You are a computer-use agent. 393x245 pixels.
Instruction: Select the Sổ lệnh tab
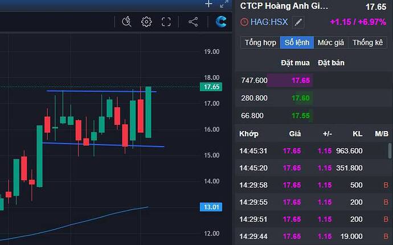pyautogui.click(x=297, y=42)
